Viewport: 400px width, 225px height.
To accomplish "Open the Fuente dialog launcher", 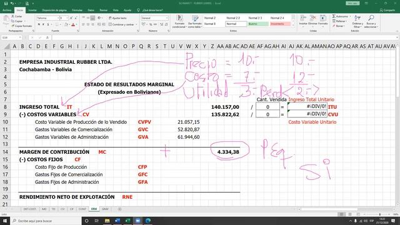I will [x=77, y=31].
